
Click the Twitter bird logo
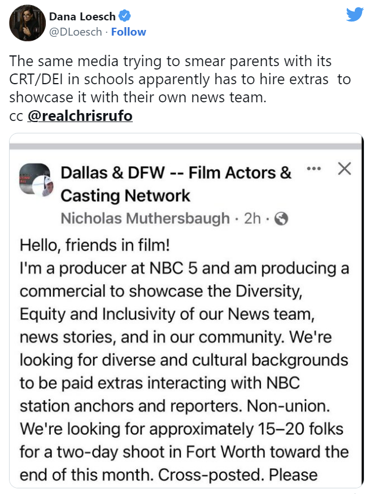[355, 15]
